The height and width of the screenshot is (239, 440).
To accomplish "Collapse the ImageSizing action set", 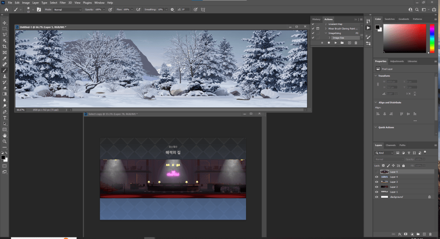I will click(x=326, y=33).
